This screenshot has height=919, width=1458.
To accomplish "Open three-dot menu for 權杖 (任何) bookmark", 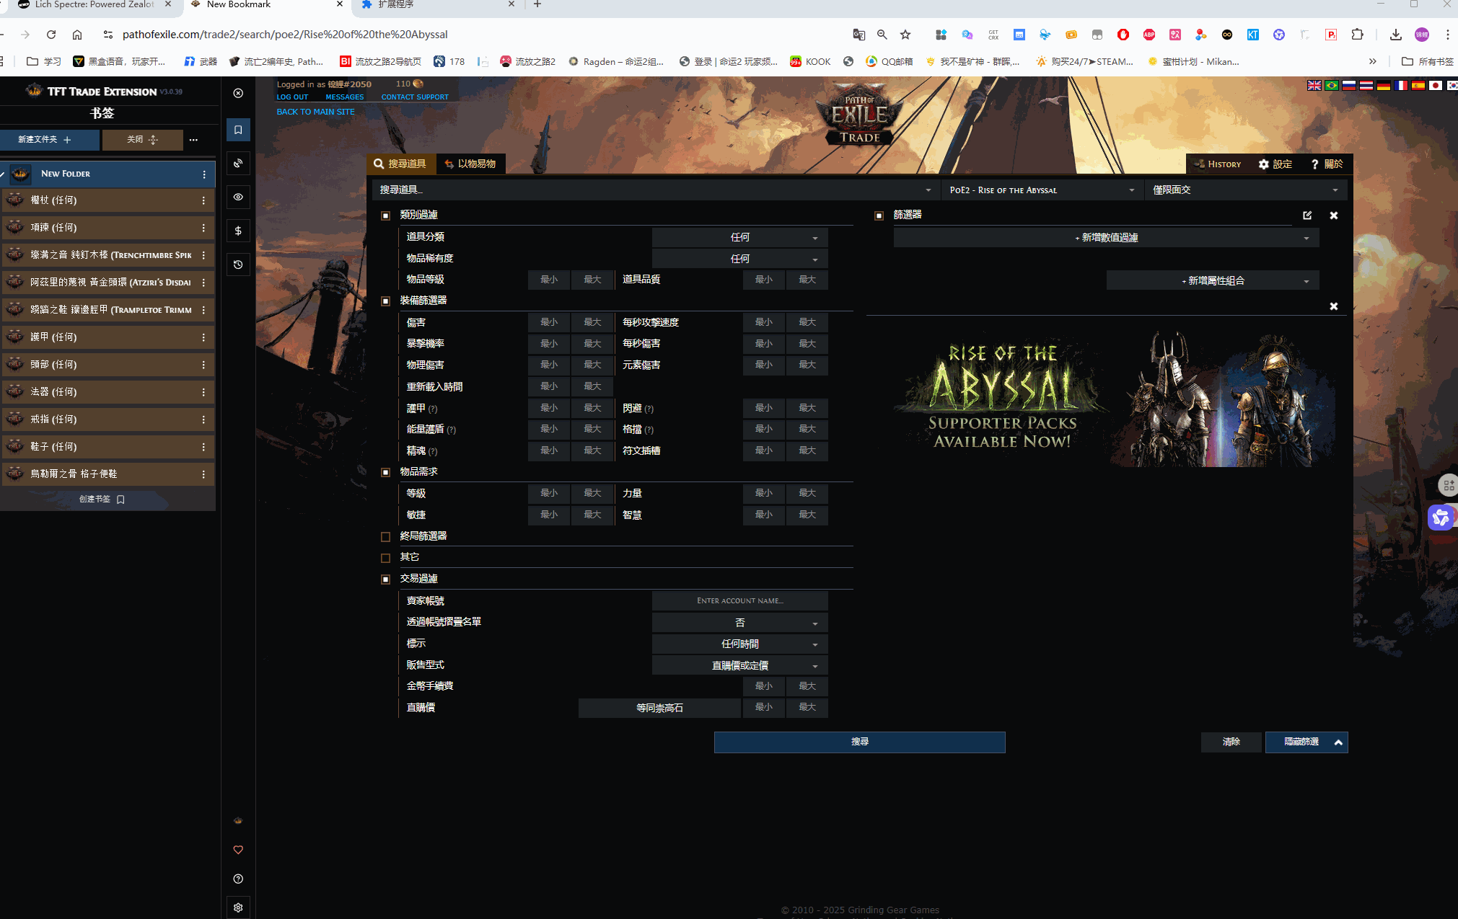I will pos(203,200).
